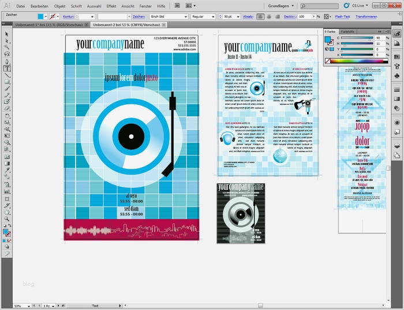Open stroke color dropdown in control bar

click(58, 17)
